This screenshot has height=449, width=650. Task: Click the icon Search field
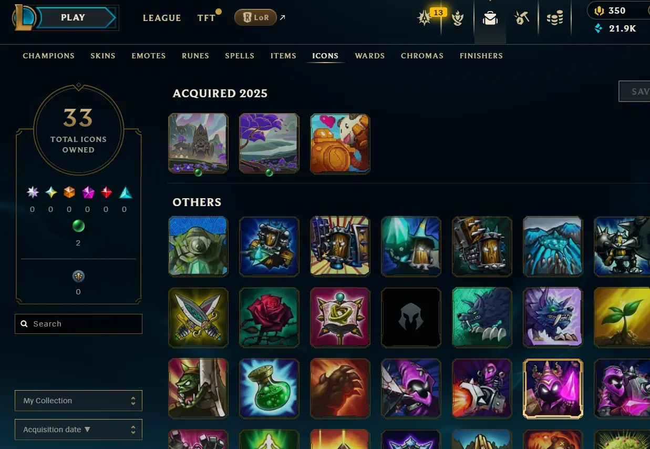point(78,324)
